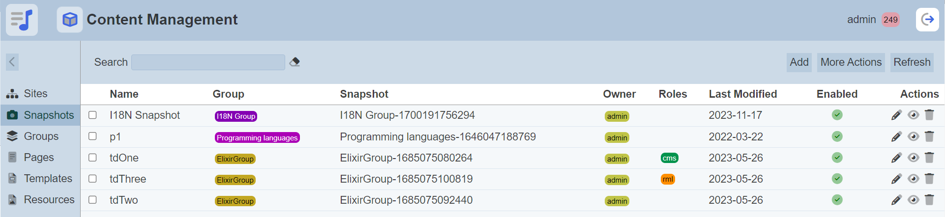Check the I18N Snapshot row checkbox
The height and width of the screenshot is (217, 945).
click(x=92, y=115)
